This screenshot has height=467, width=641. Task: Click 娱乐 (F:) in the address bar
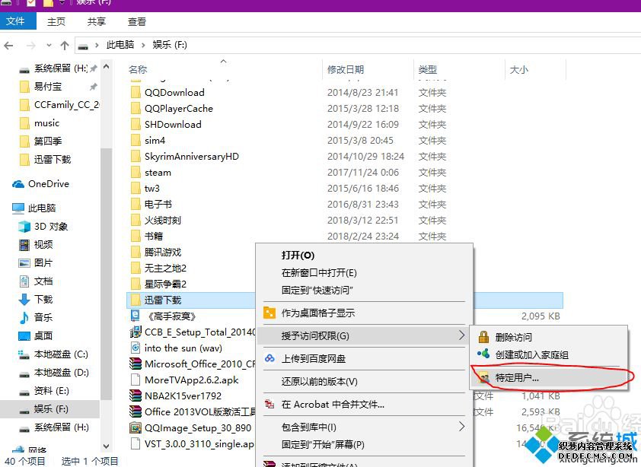170,45
